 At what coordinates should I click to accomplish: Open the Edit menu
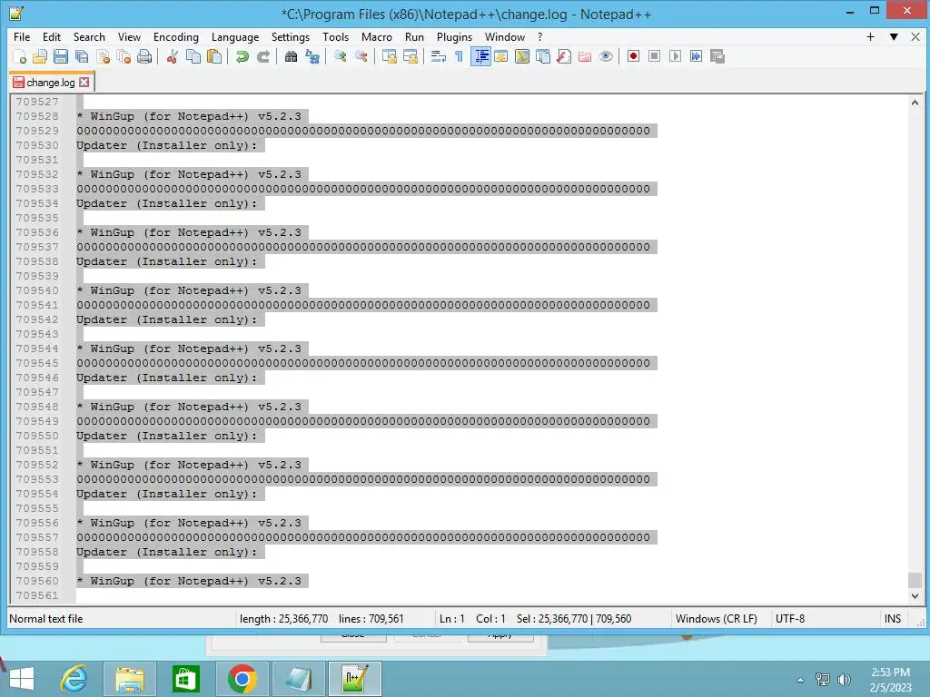click(52, 36)
